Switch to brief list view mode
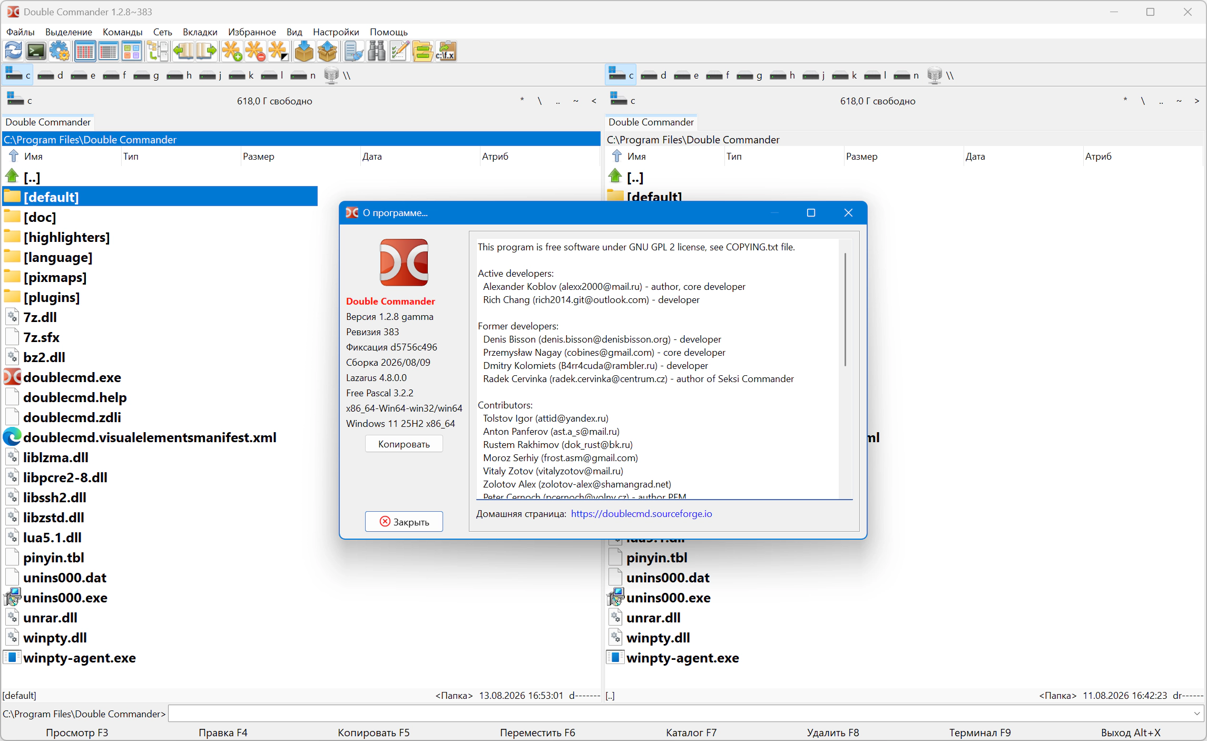1207x741 pixels. [108, 51]
